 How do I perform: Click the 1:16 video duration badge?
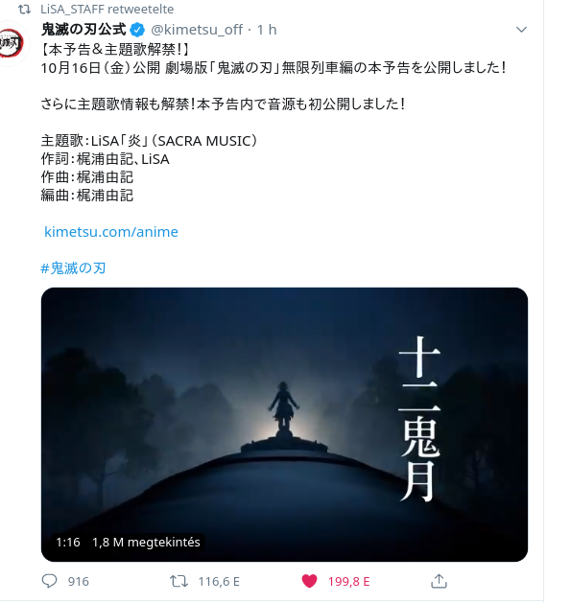coord(68,543)
